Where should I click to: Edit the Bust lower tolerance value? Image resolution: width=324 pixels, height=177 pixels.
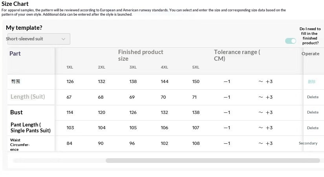click(x=227, y=112)
